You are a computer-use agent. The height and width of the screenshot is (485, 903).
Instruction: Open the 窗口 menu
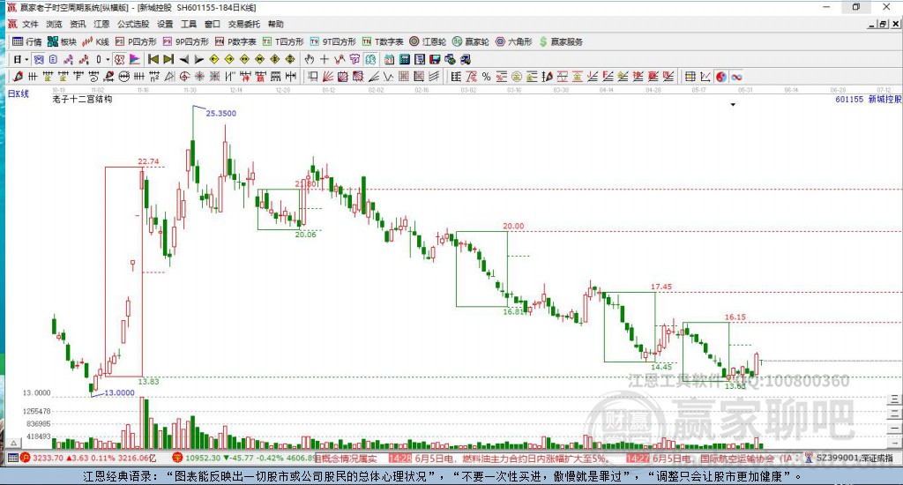coord(212,24)
